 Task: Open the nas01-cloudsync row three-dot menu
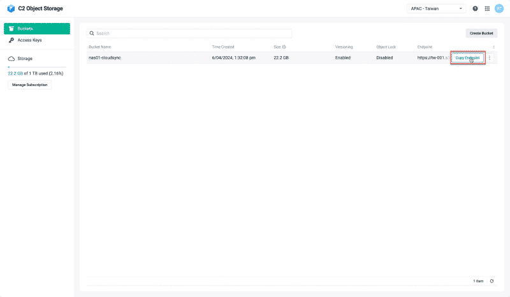point(490,58)
